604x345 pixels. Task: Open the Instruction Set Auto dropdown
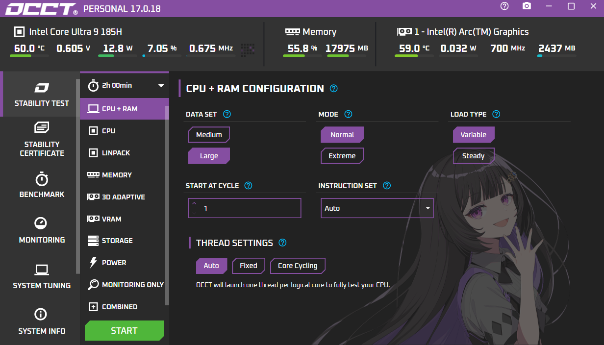coord(377,208)
